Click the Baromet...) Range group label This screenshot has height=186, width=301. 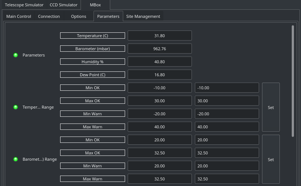pyautogui.click(x=40, y=159)
